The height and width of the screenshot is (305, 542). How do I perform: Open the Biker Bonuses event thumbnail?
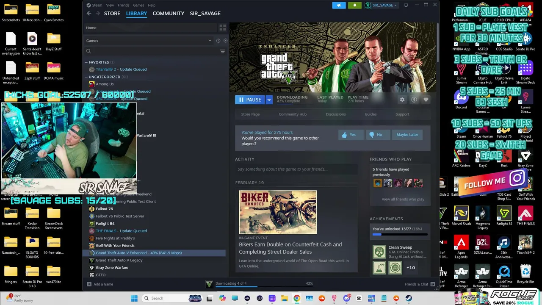(x=278, y=212)
